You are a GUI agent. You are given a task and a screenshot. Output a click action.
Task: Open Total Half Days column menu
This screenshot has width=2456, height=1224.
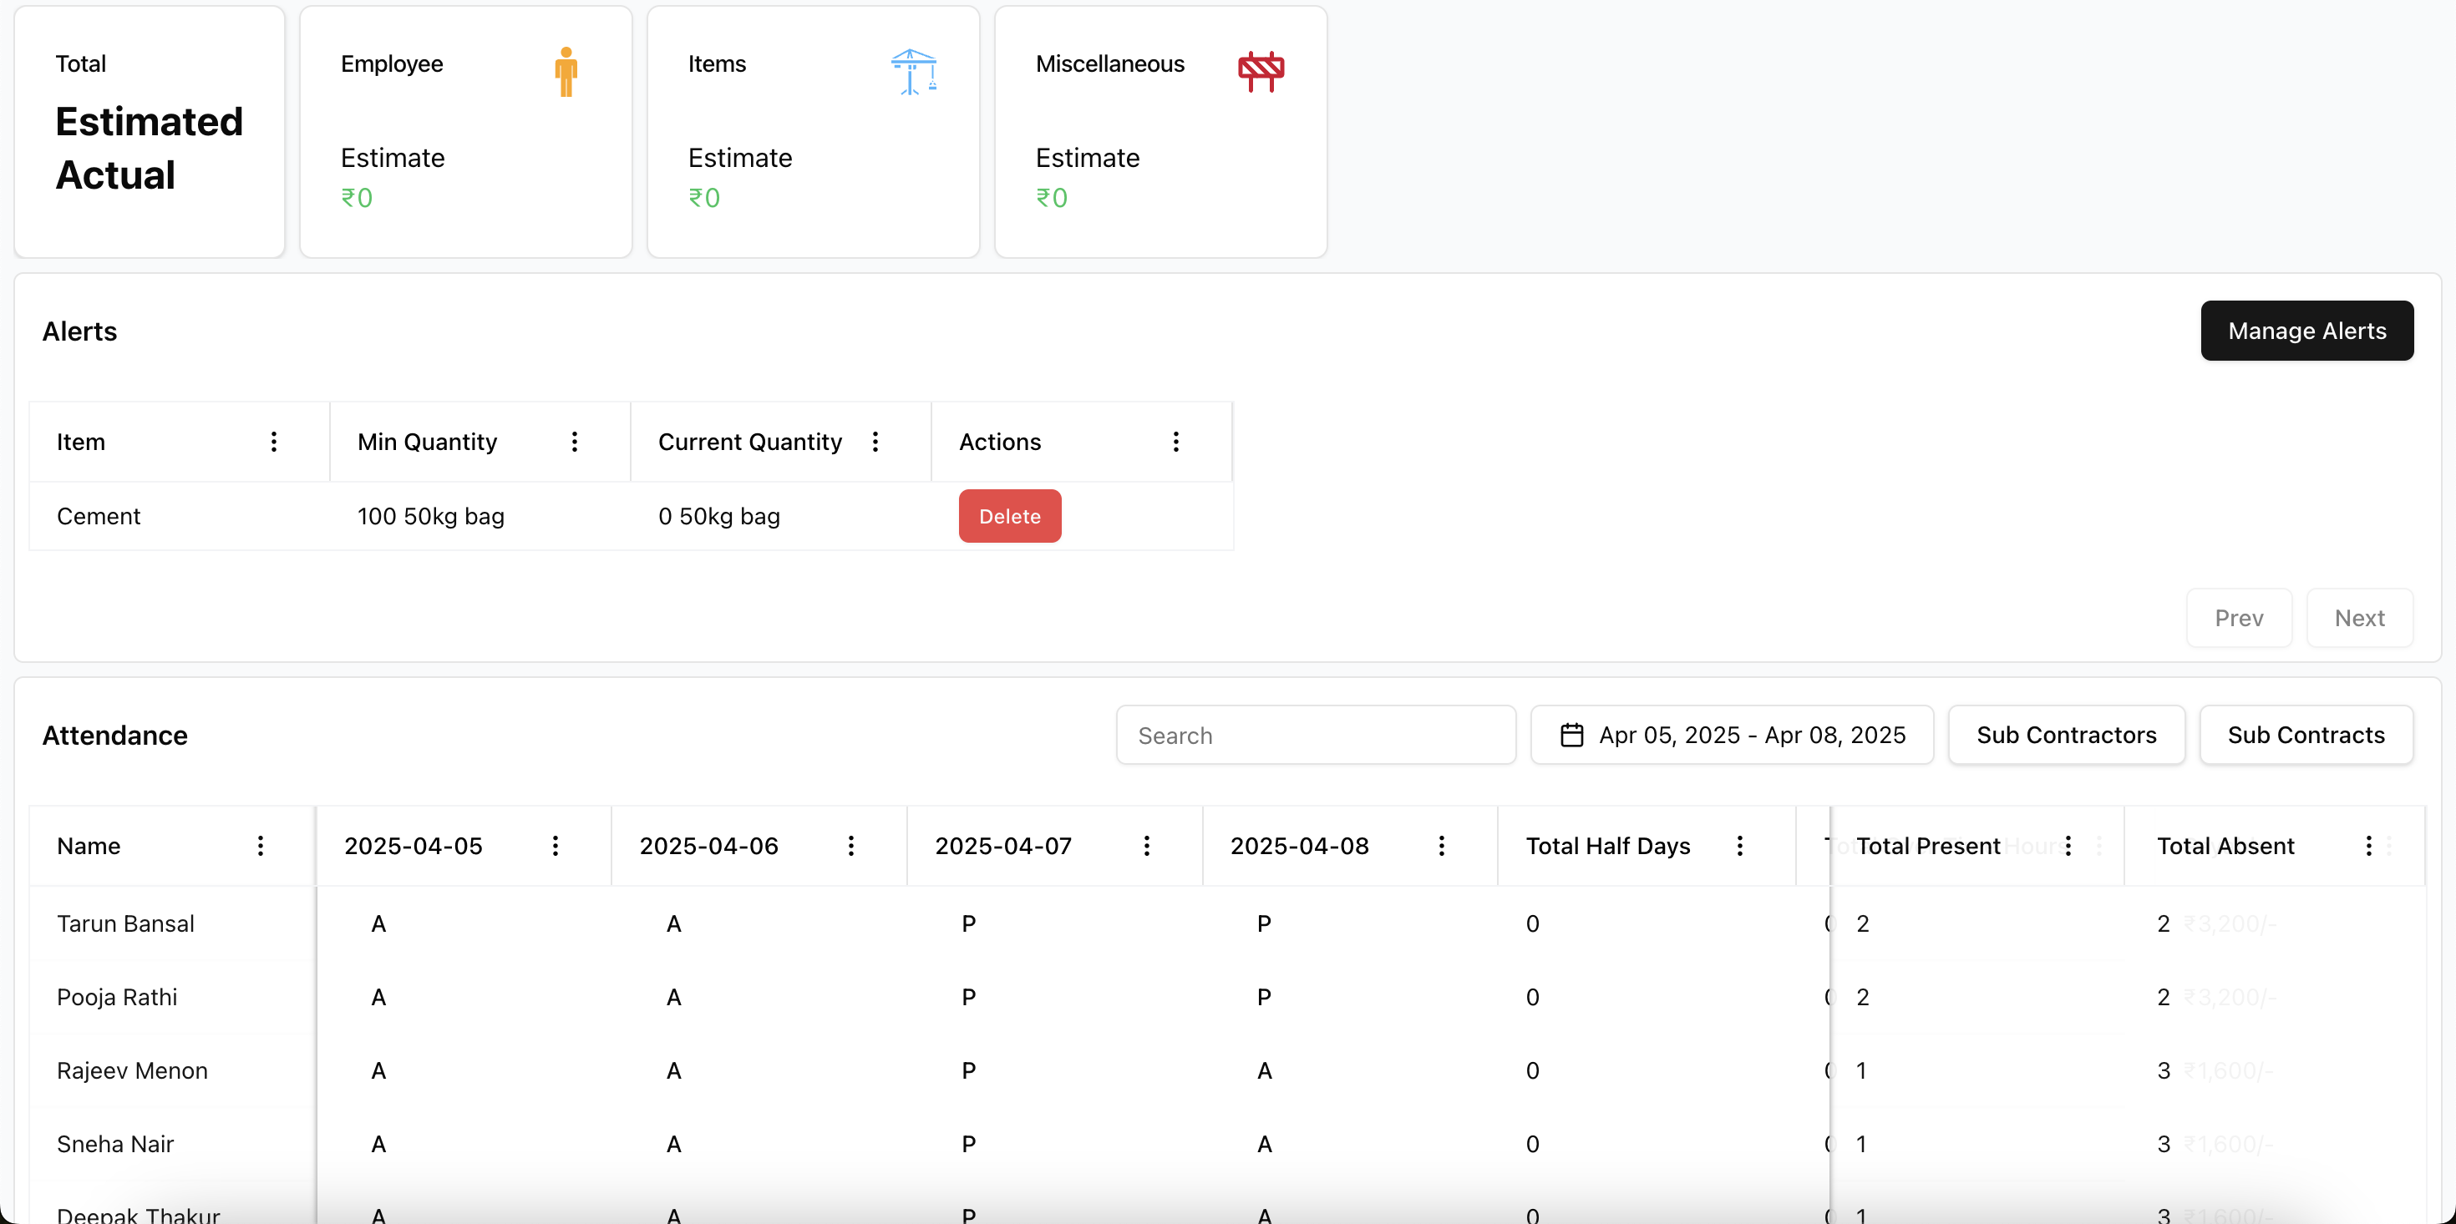tap(1739, 846)
